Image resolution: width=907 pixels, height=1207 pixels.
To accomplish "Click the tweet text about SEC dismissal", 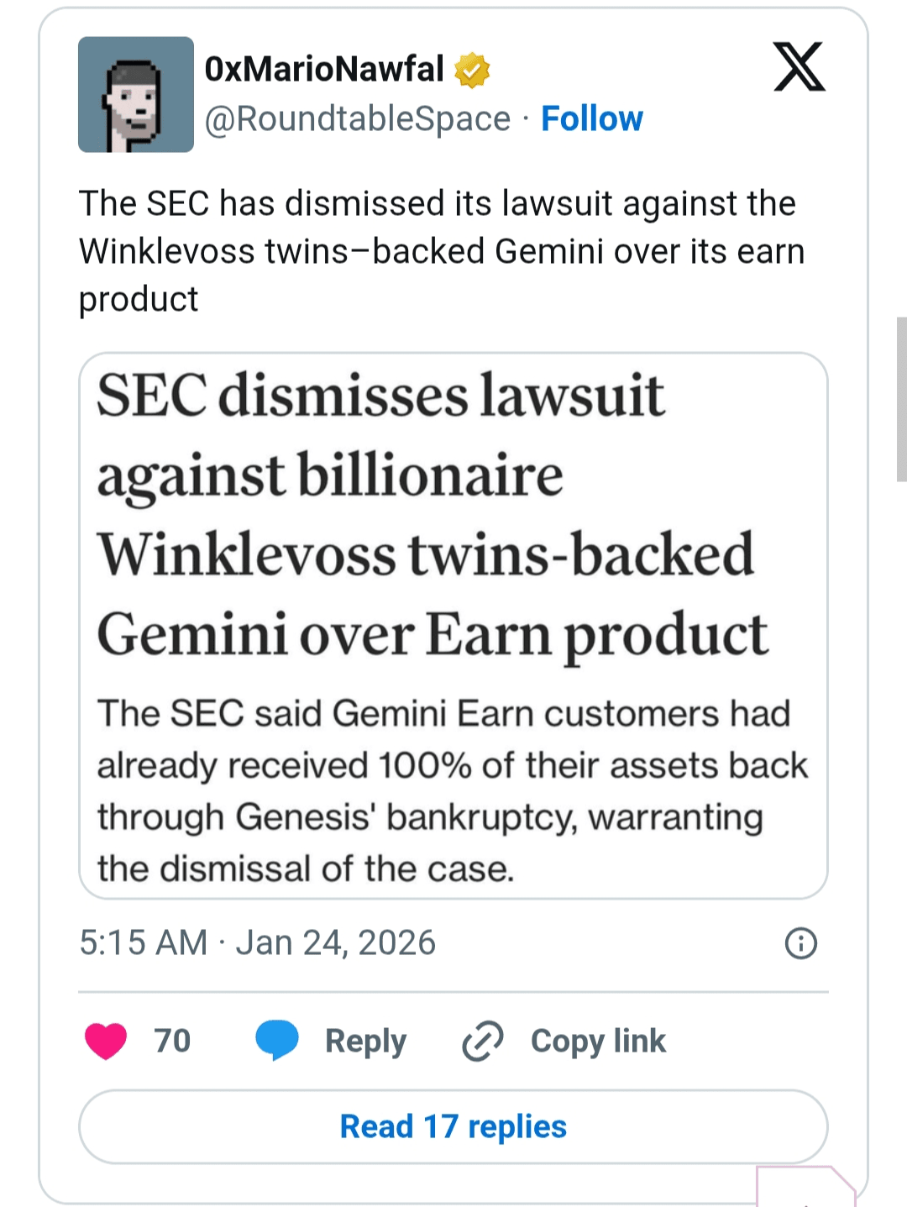I will point(442,251).
